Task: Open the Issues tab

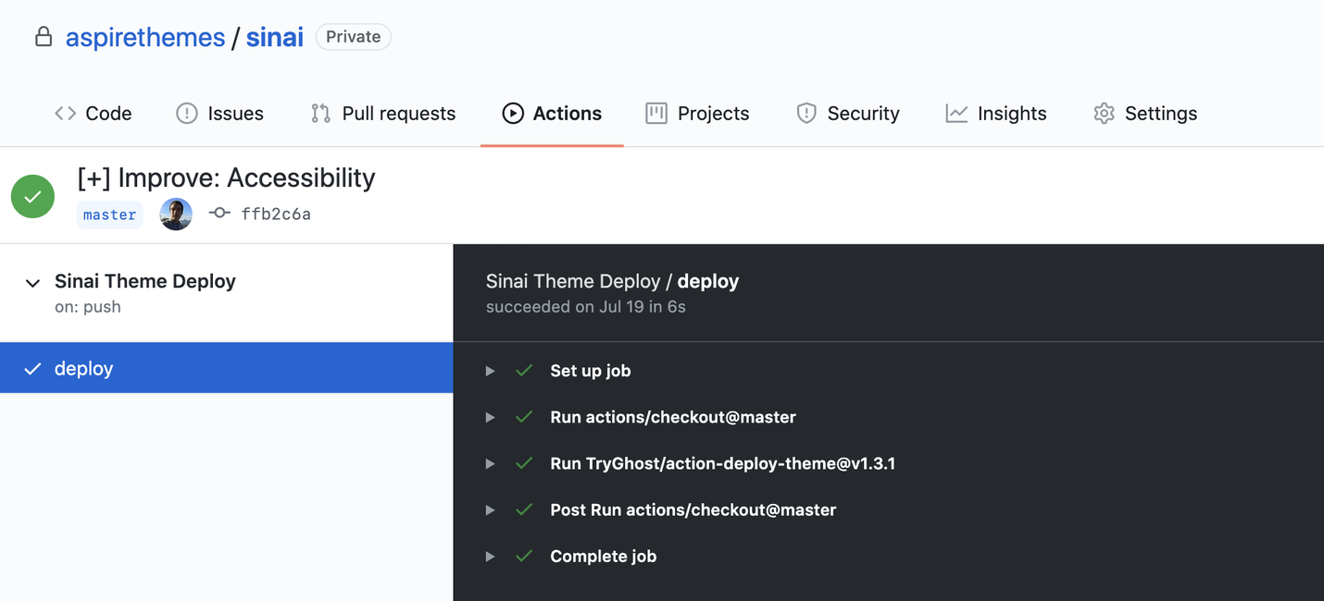Action: [219, 114]
